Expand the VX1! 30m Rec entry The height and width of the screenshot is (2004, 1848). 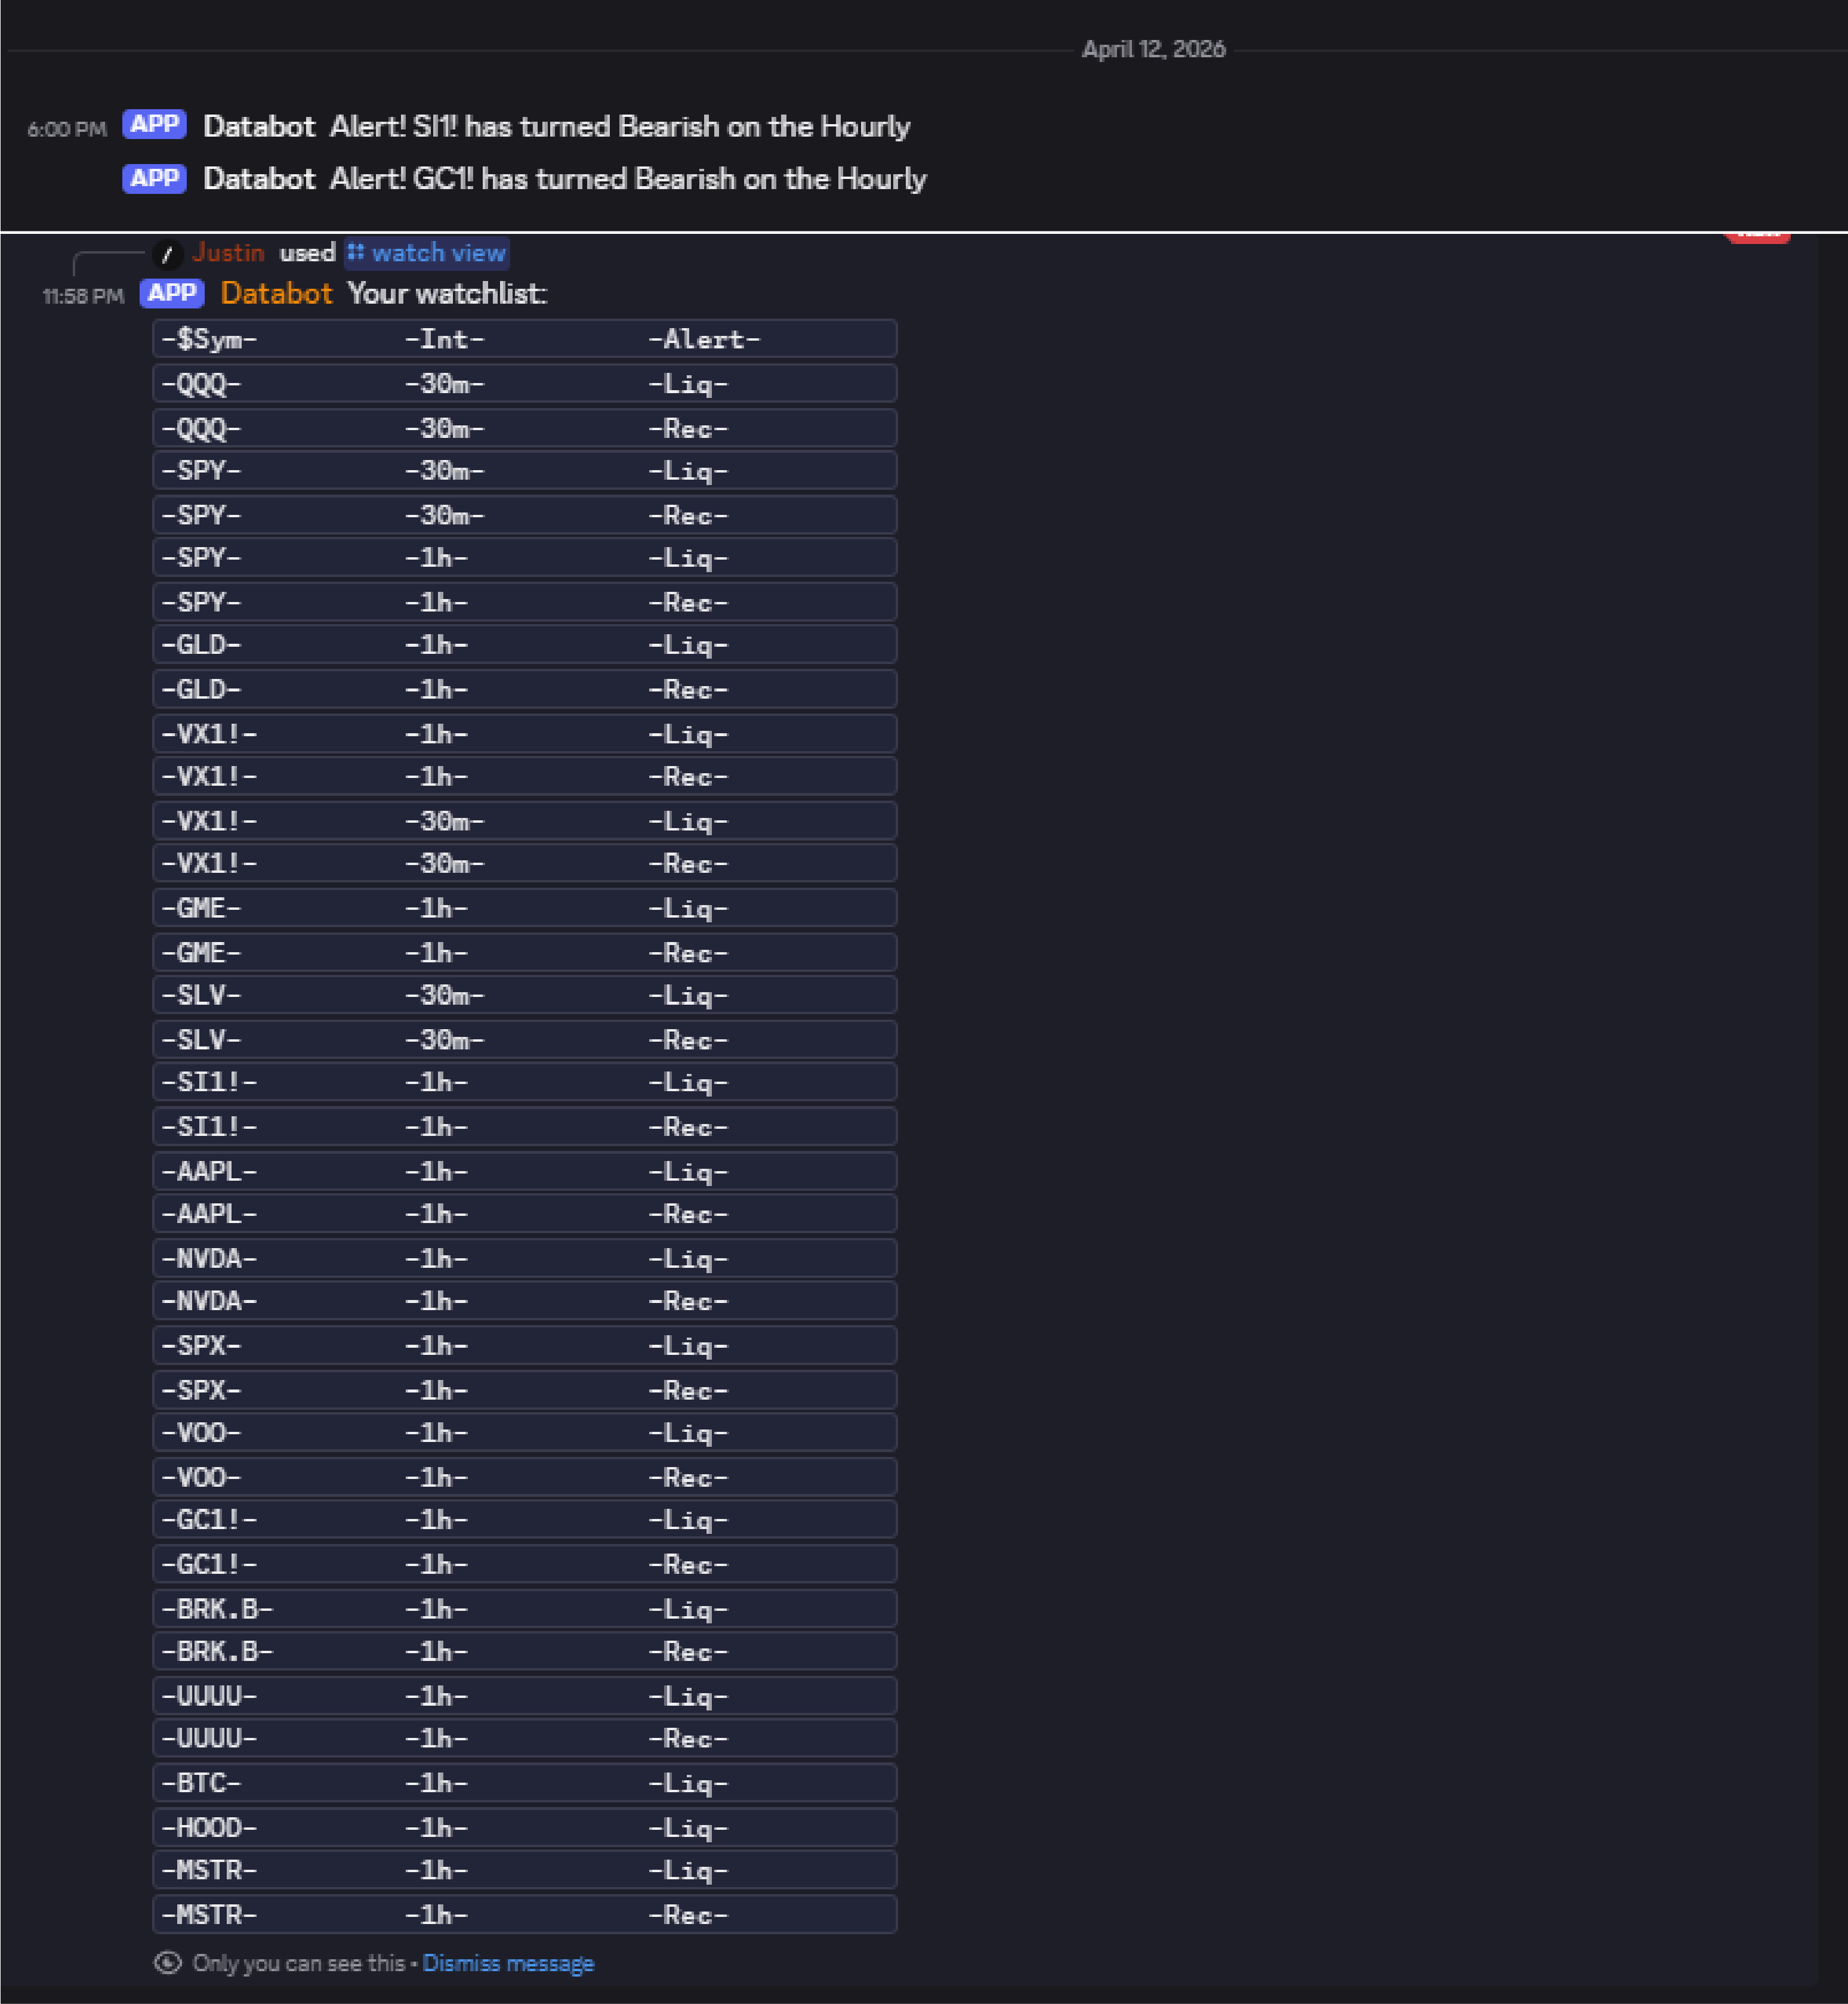point(524,863)
